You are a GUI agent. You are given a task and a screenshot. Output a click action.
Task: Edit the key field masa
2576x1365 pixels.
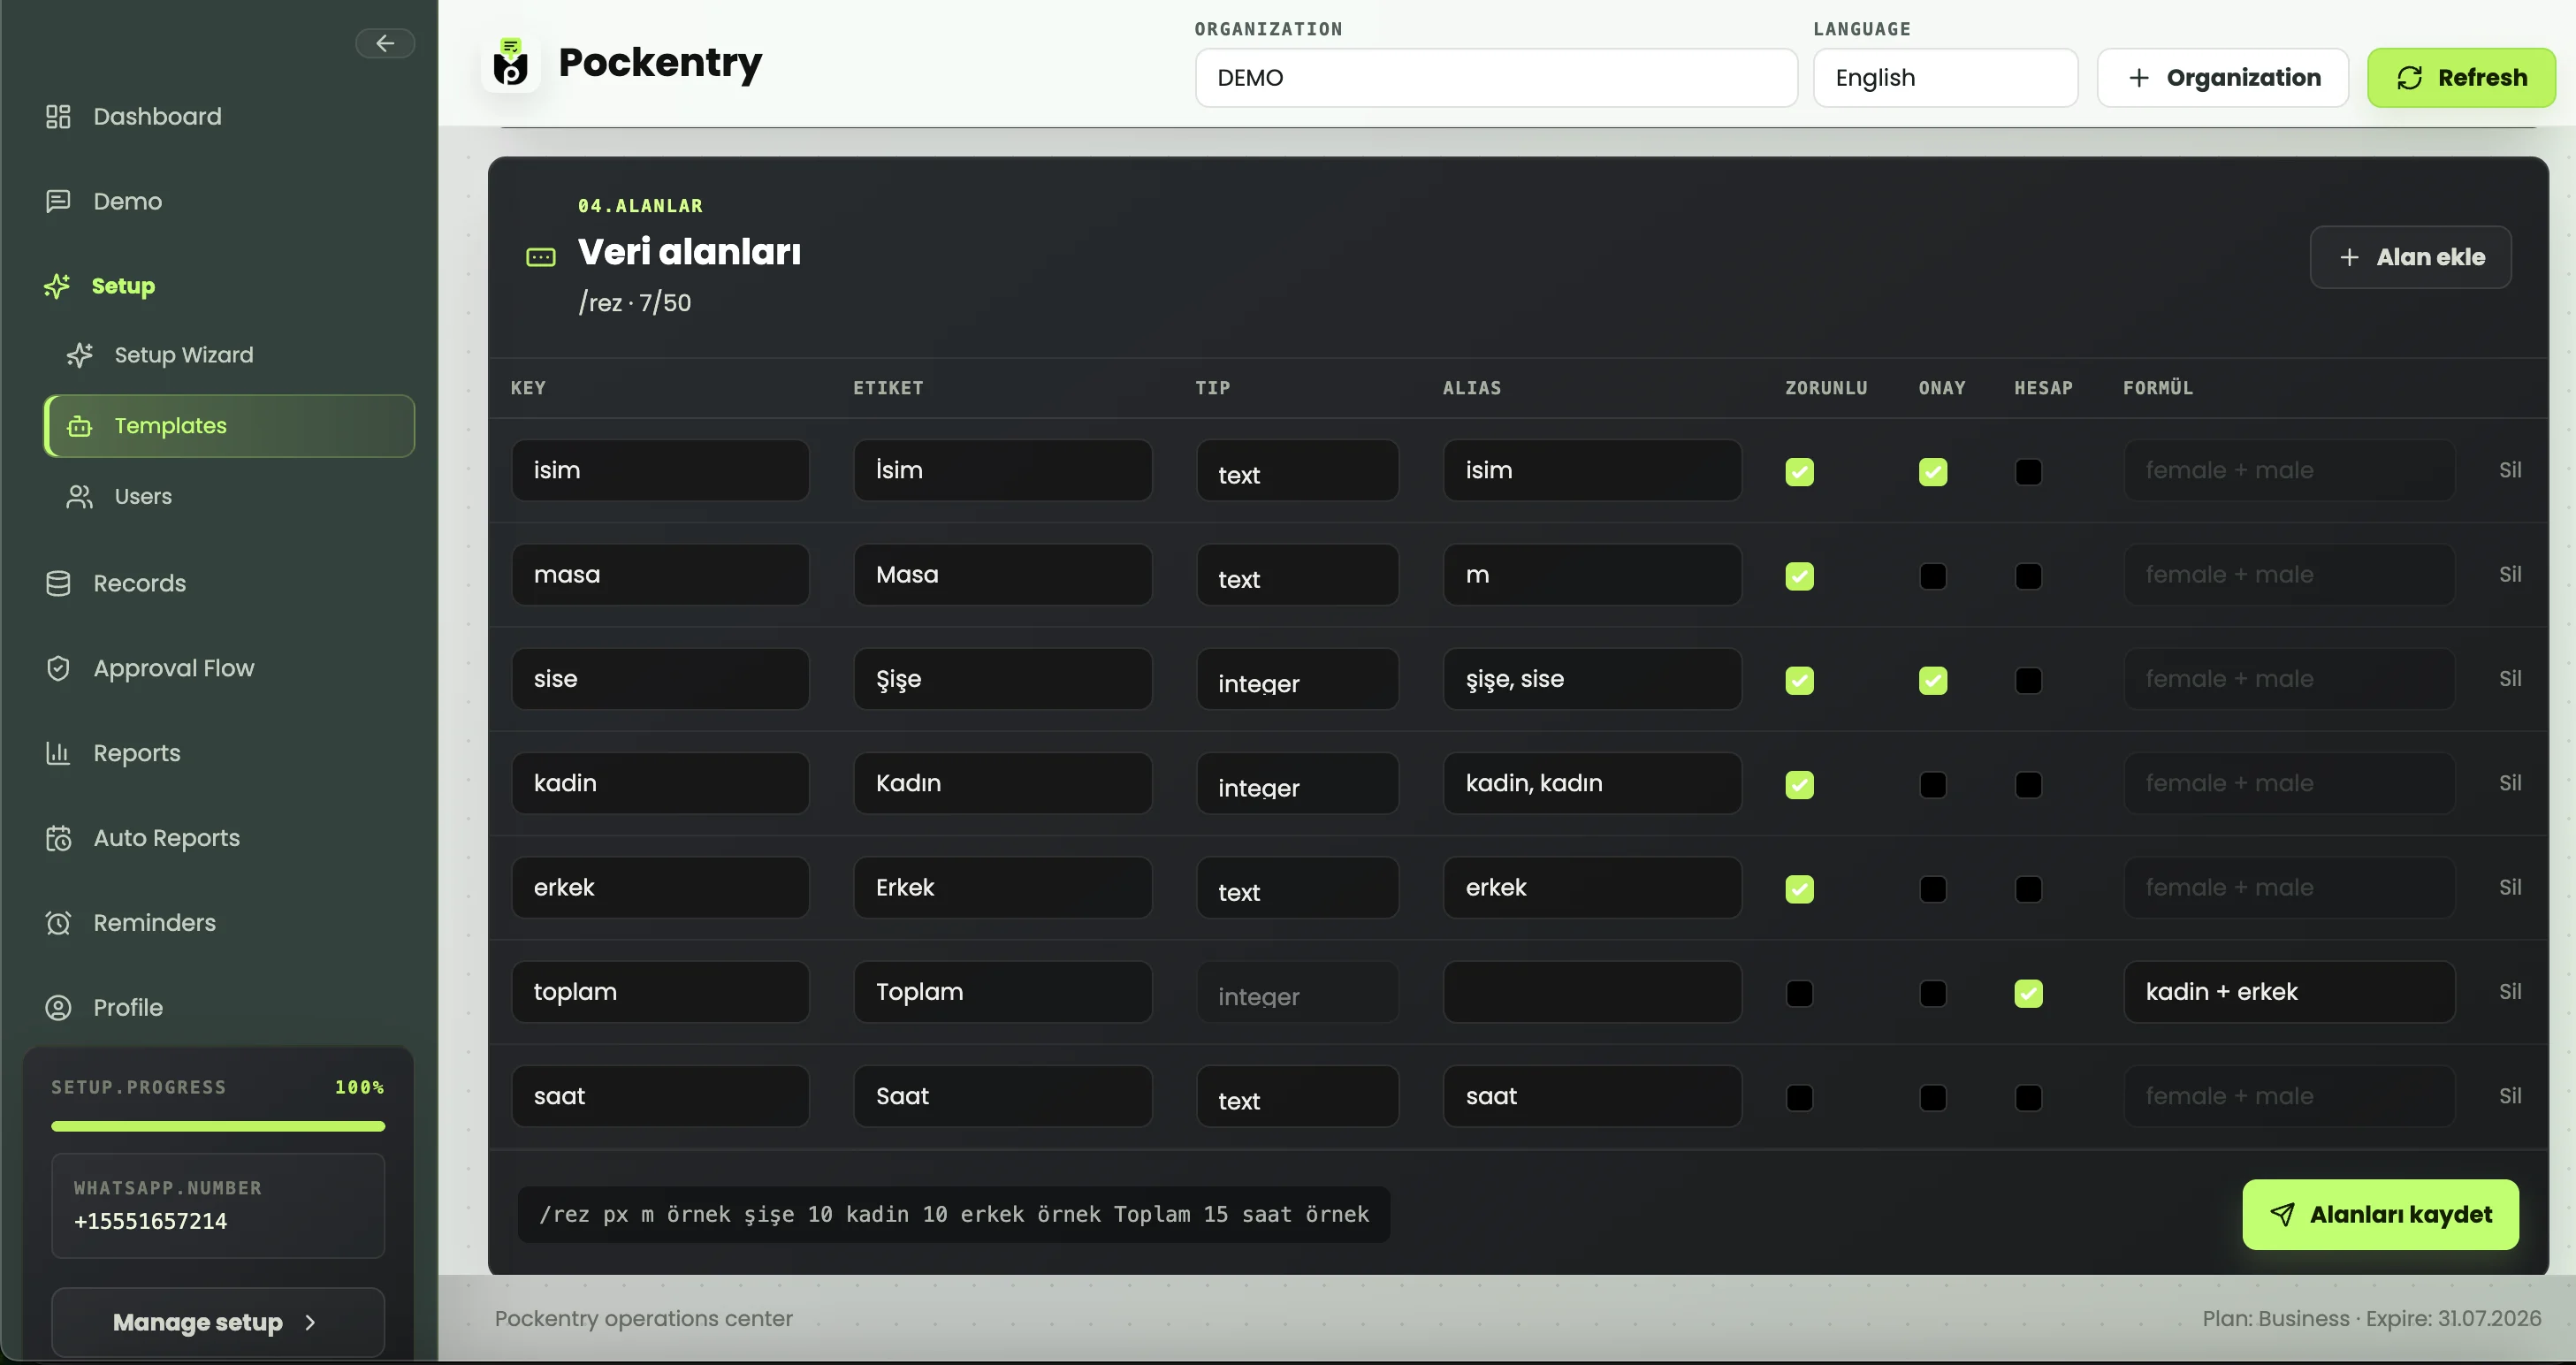click(660, 575)
